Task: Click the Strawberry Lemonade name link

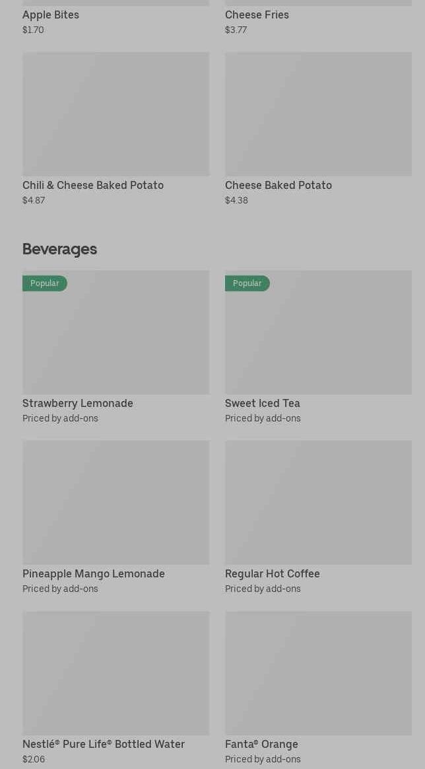Action: tap(78, 403)
